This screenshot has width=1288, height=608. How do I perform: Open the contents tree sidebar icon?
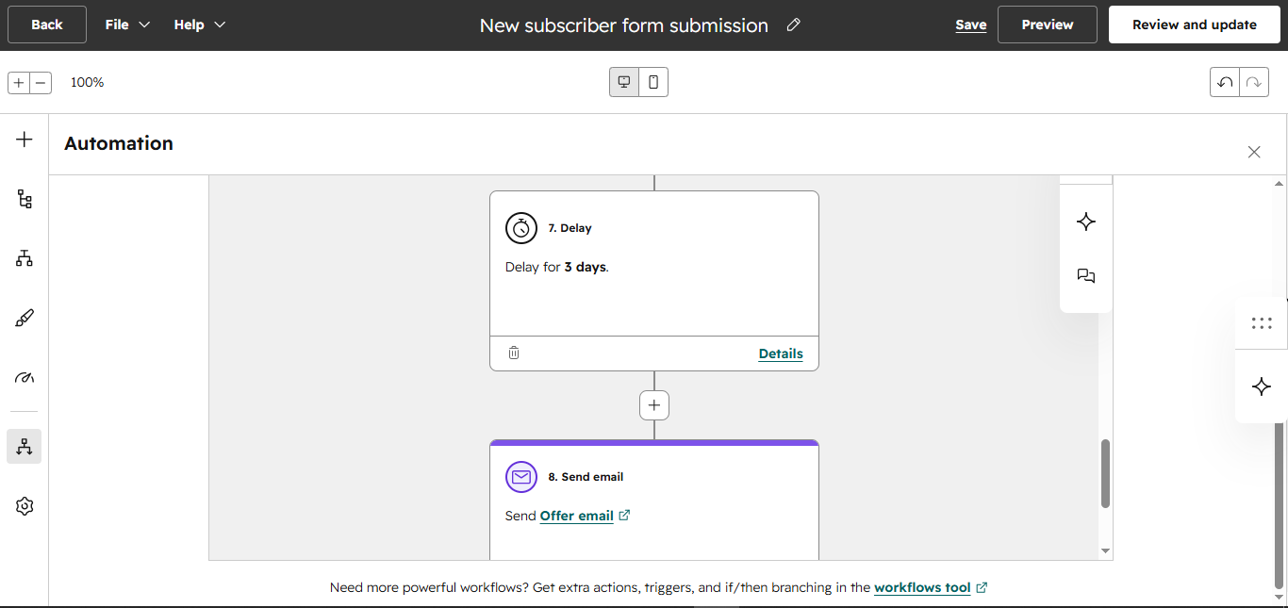coord(25,199)
